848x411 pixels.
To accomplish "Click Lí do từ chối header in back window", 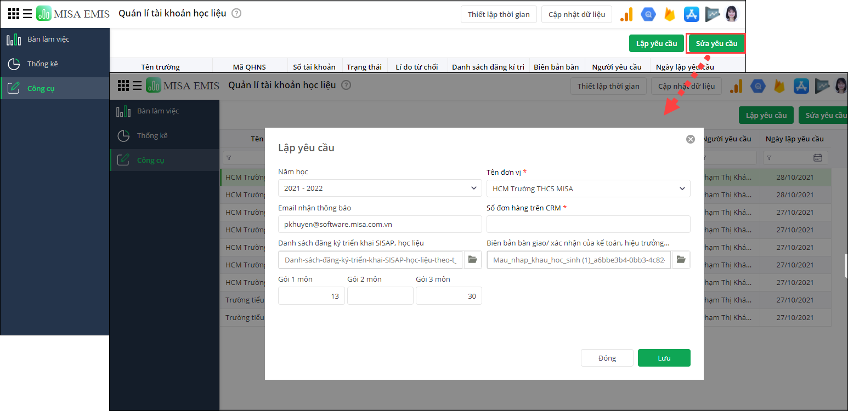I will 417,67.
